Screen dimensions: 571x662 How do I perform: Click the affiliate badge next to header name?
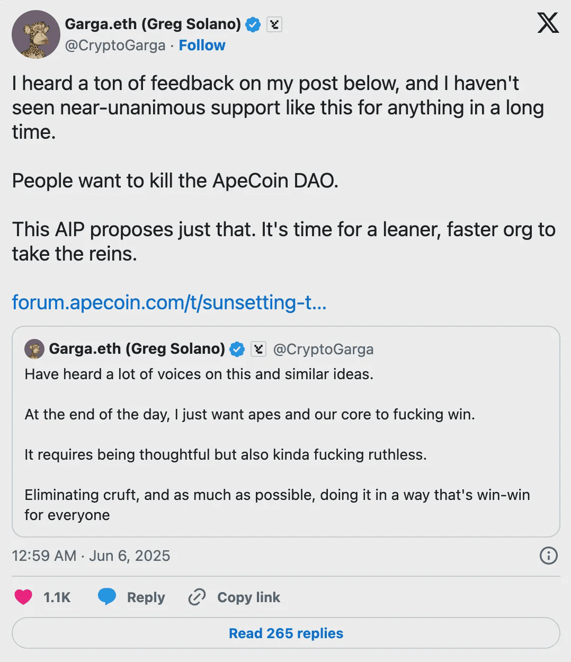tap(274, 24)
